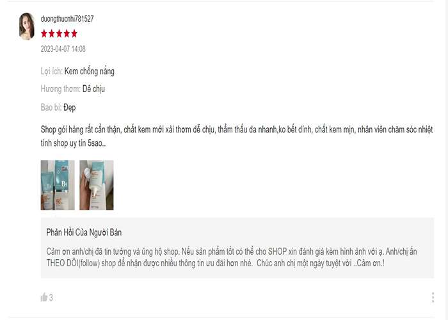Click the 'Lợi ích: Kem chống nắng' attribute

pos(77,71)
